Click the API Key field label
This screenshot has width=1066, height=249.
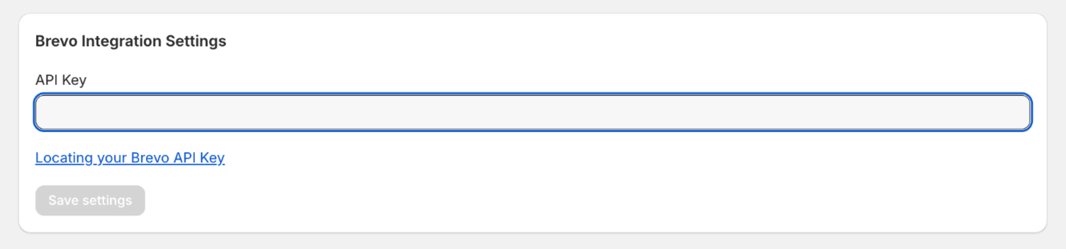(61, 80)
